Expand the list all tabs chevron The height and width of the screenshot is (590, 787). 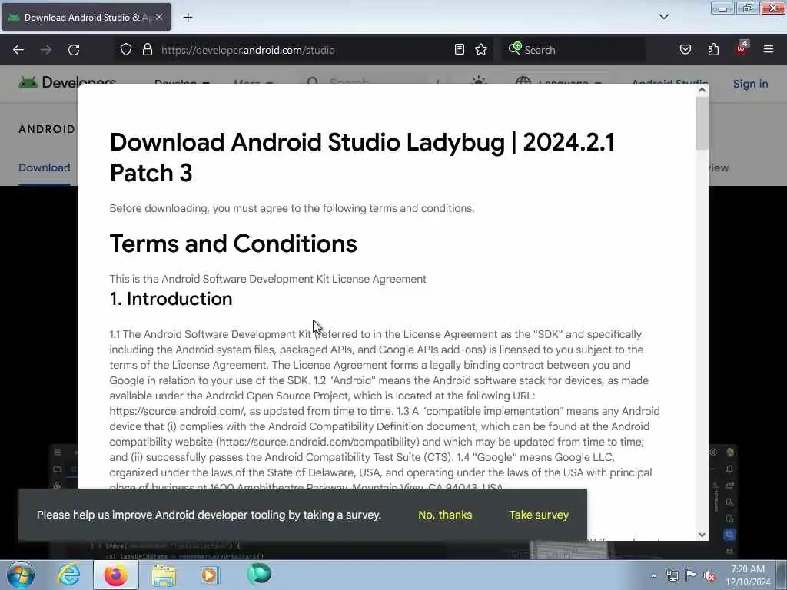point(663,17)
